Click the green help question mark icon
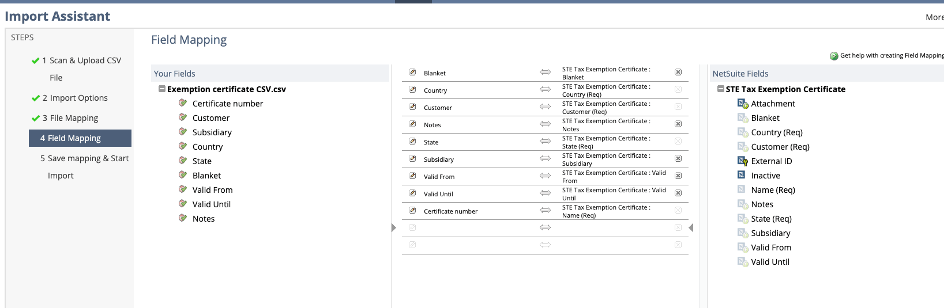Image resolution: width=944 pixels, height=308 pixels. point(834,56)
